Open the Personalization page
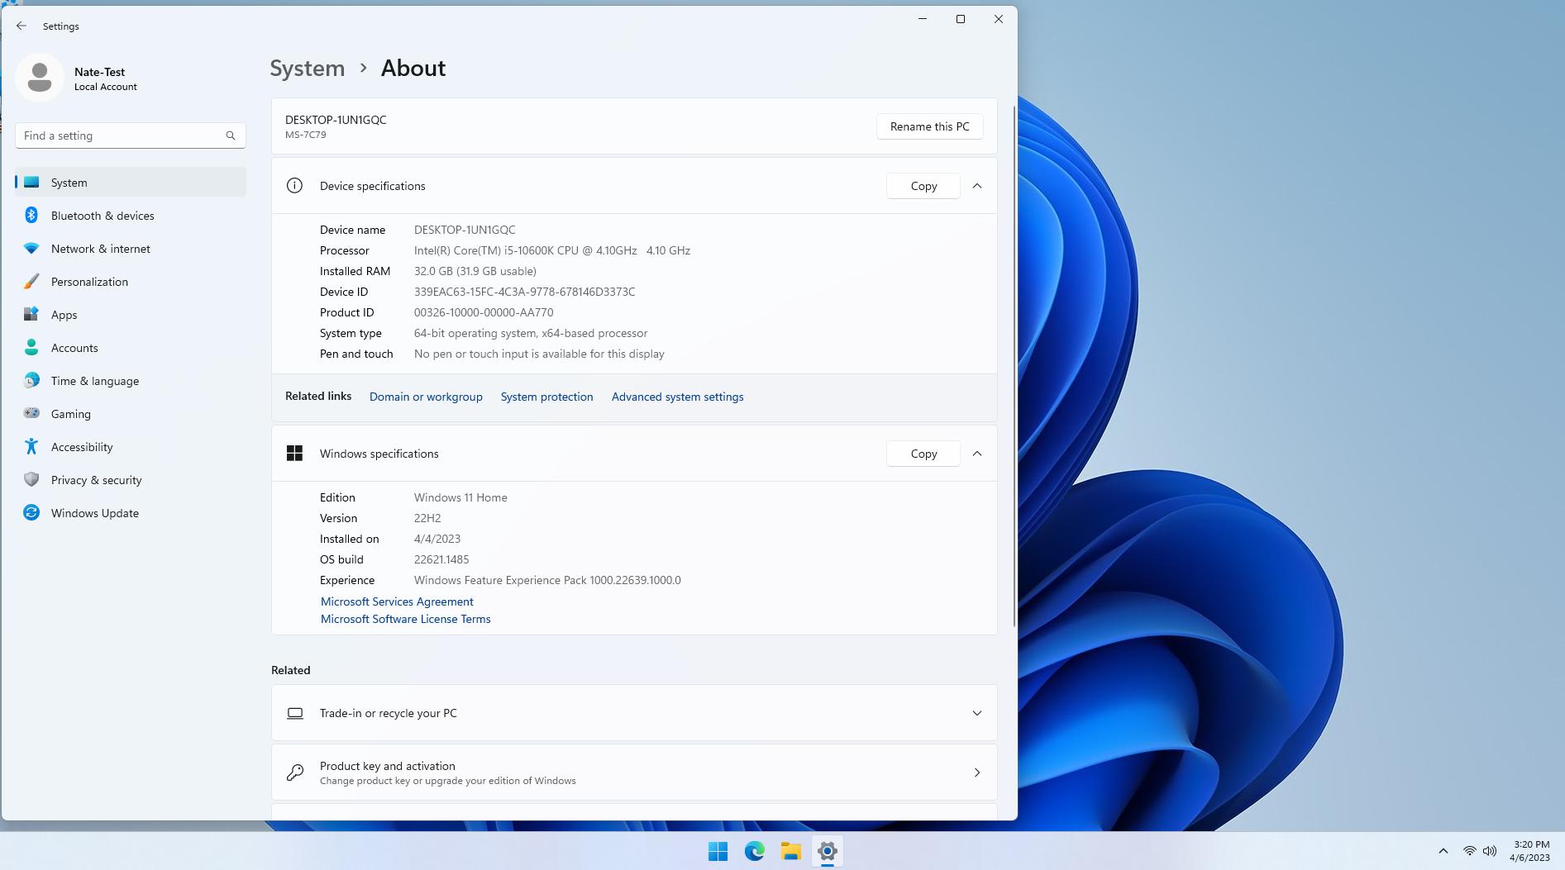Viewport: 1565px width, 870px height. pos(131,281)
